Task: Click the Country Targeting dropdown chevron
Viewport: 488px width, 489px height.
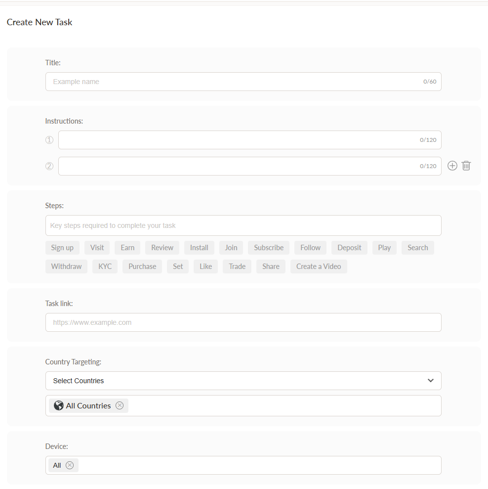Action: click(x=431, y=381)
